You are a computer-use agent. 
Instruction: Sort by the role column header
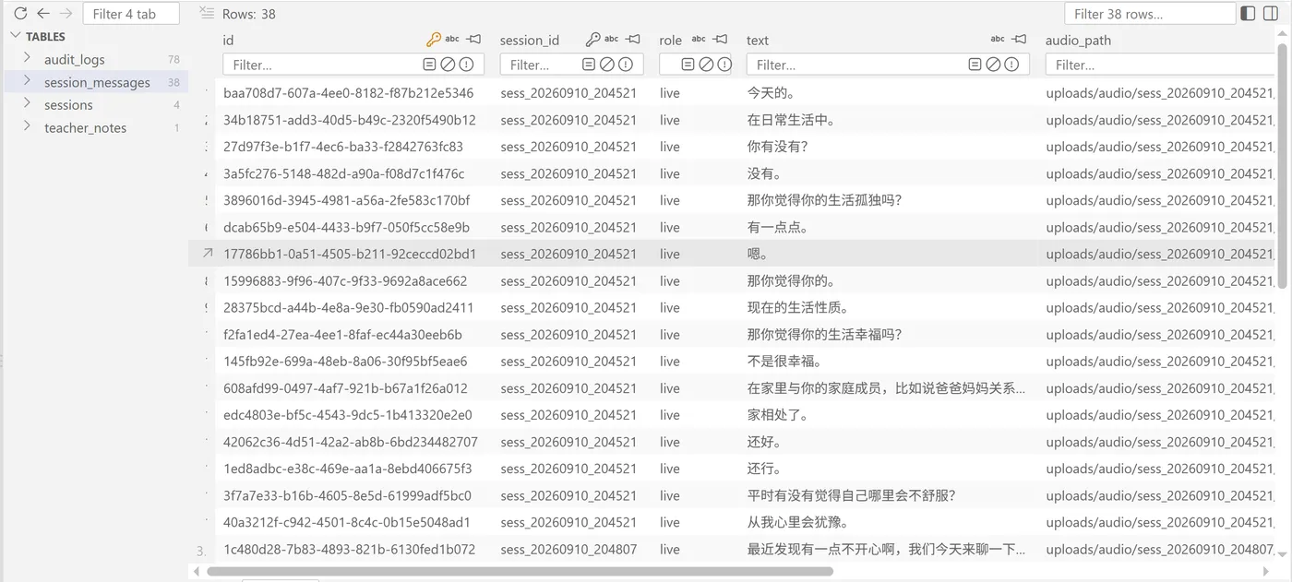[x=671, y=41]
